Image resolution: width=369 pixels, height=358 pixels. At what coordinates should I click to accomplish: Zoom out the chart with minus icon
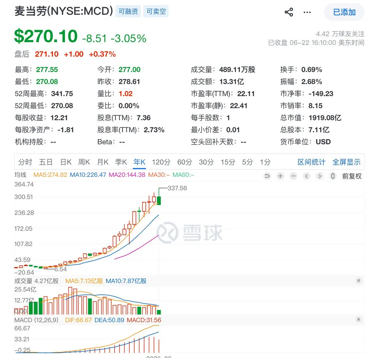293,176
